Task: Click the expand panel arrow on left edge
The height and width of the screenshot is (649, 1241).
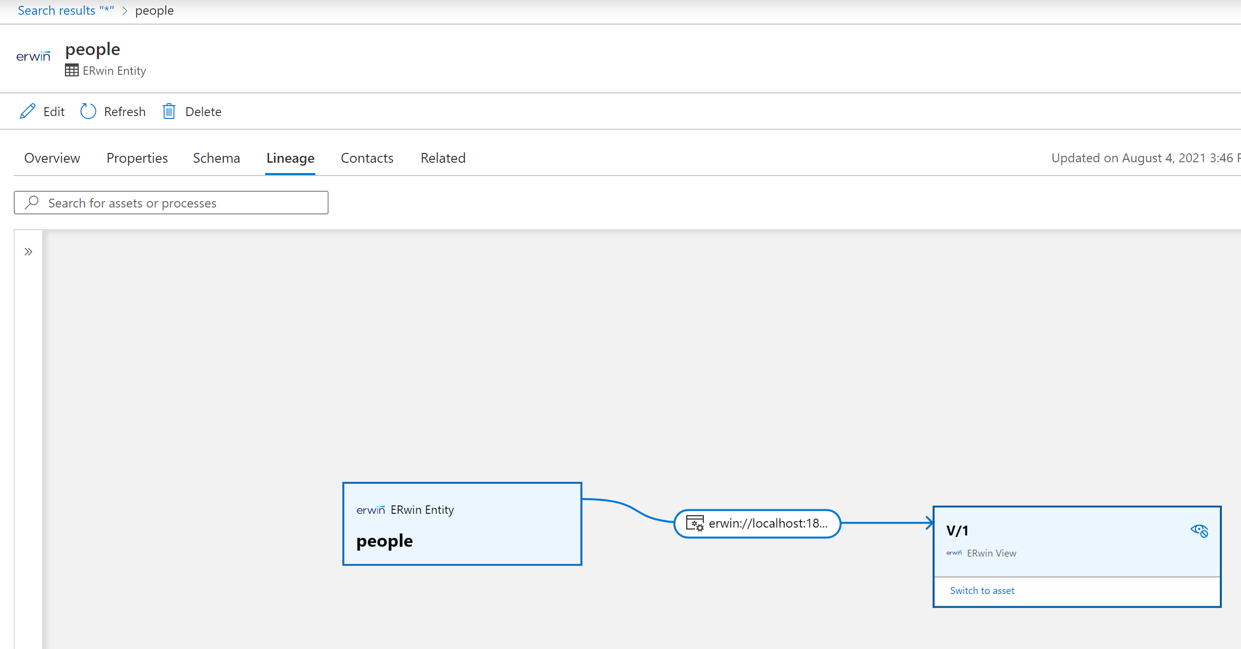Action: pos(29,252)
